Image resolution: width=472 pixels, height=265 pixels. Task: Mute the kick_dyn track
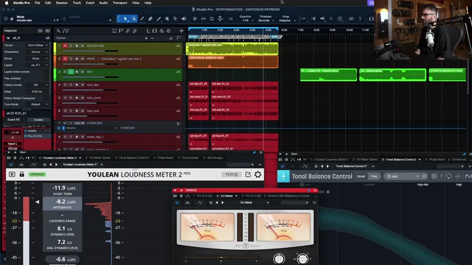(65, 85)
